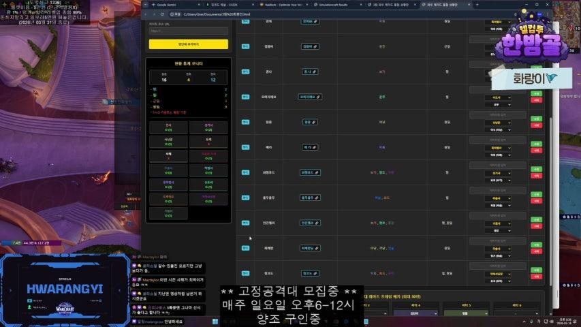Click the address bar with the file path
This screenshot has height=327, width=581.
(x=341, y=14)
